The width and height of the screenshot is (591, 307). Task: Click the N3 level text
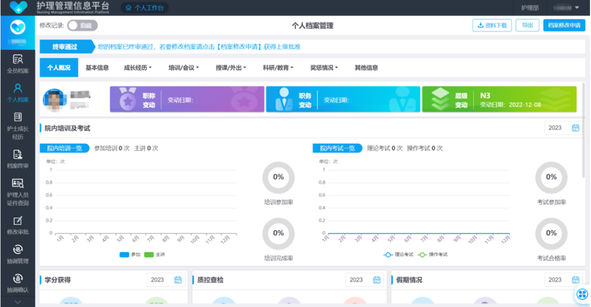coord(485,96)
